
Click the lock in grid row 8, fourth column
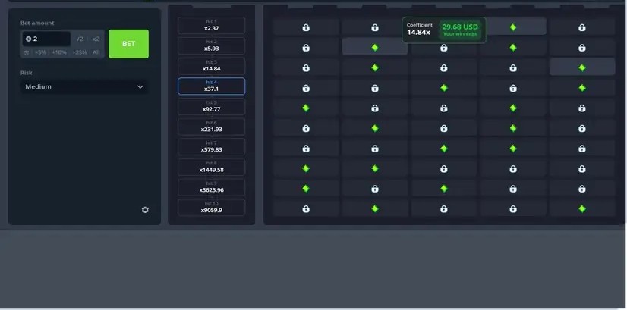513,169
